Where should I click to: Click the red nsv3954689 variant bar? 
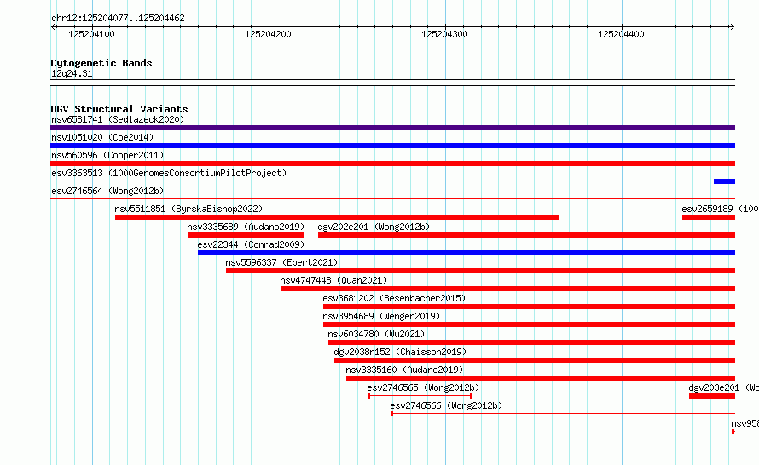529,324
